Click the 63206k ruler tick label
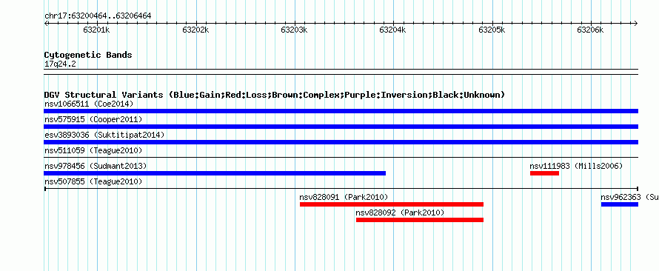Image resolution: width=659 pixels, height=271 pixels. click(x=590, y=30)
